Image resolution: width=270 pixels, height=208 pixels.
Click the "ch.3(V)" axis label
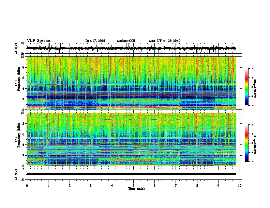pos(16,174)
